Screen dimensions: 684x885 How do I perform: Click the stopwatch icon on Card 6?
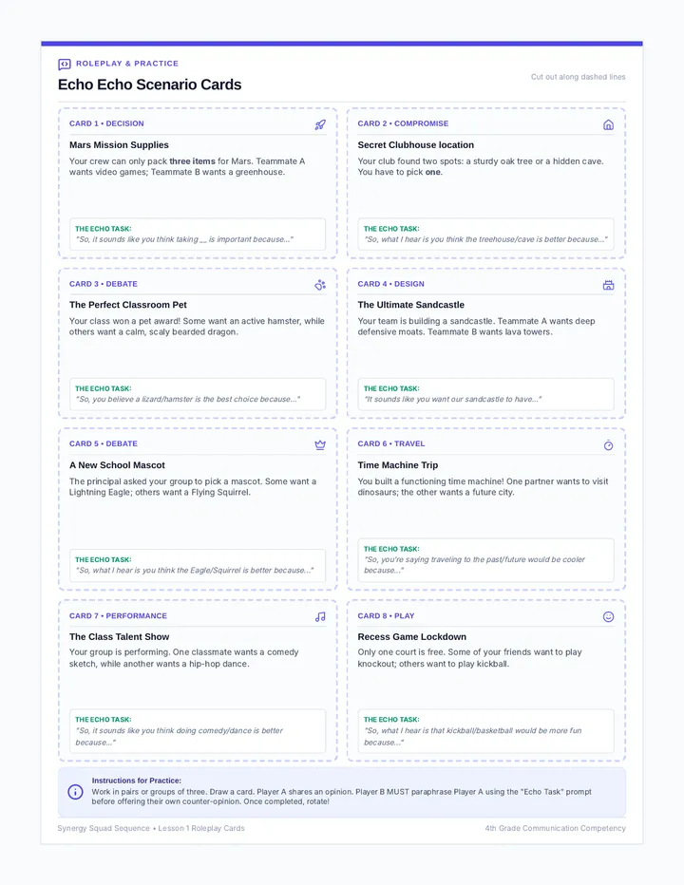coord(608,444)
